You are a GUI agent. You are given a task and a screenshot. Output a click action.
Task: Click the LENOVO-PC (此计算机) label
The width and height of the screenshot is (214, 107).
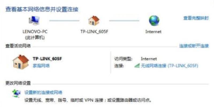(35, 35)
